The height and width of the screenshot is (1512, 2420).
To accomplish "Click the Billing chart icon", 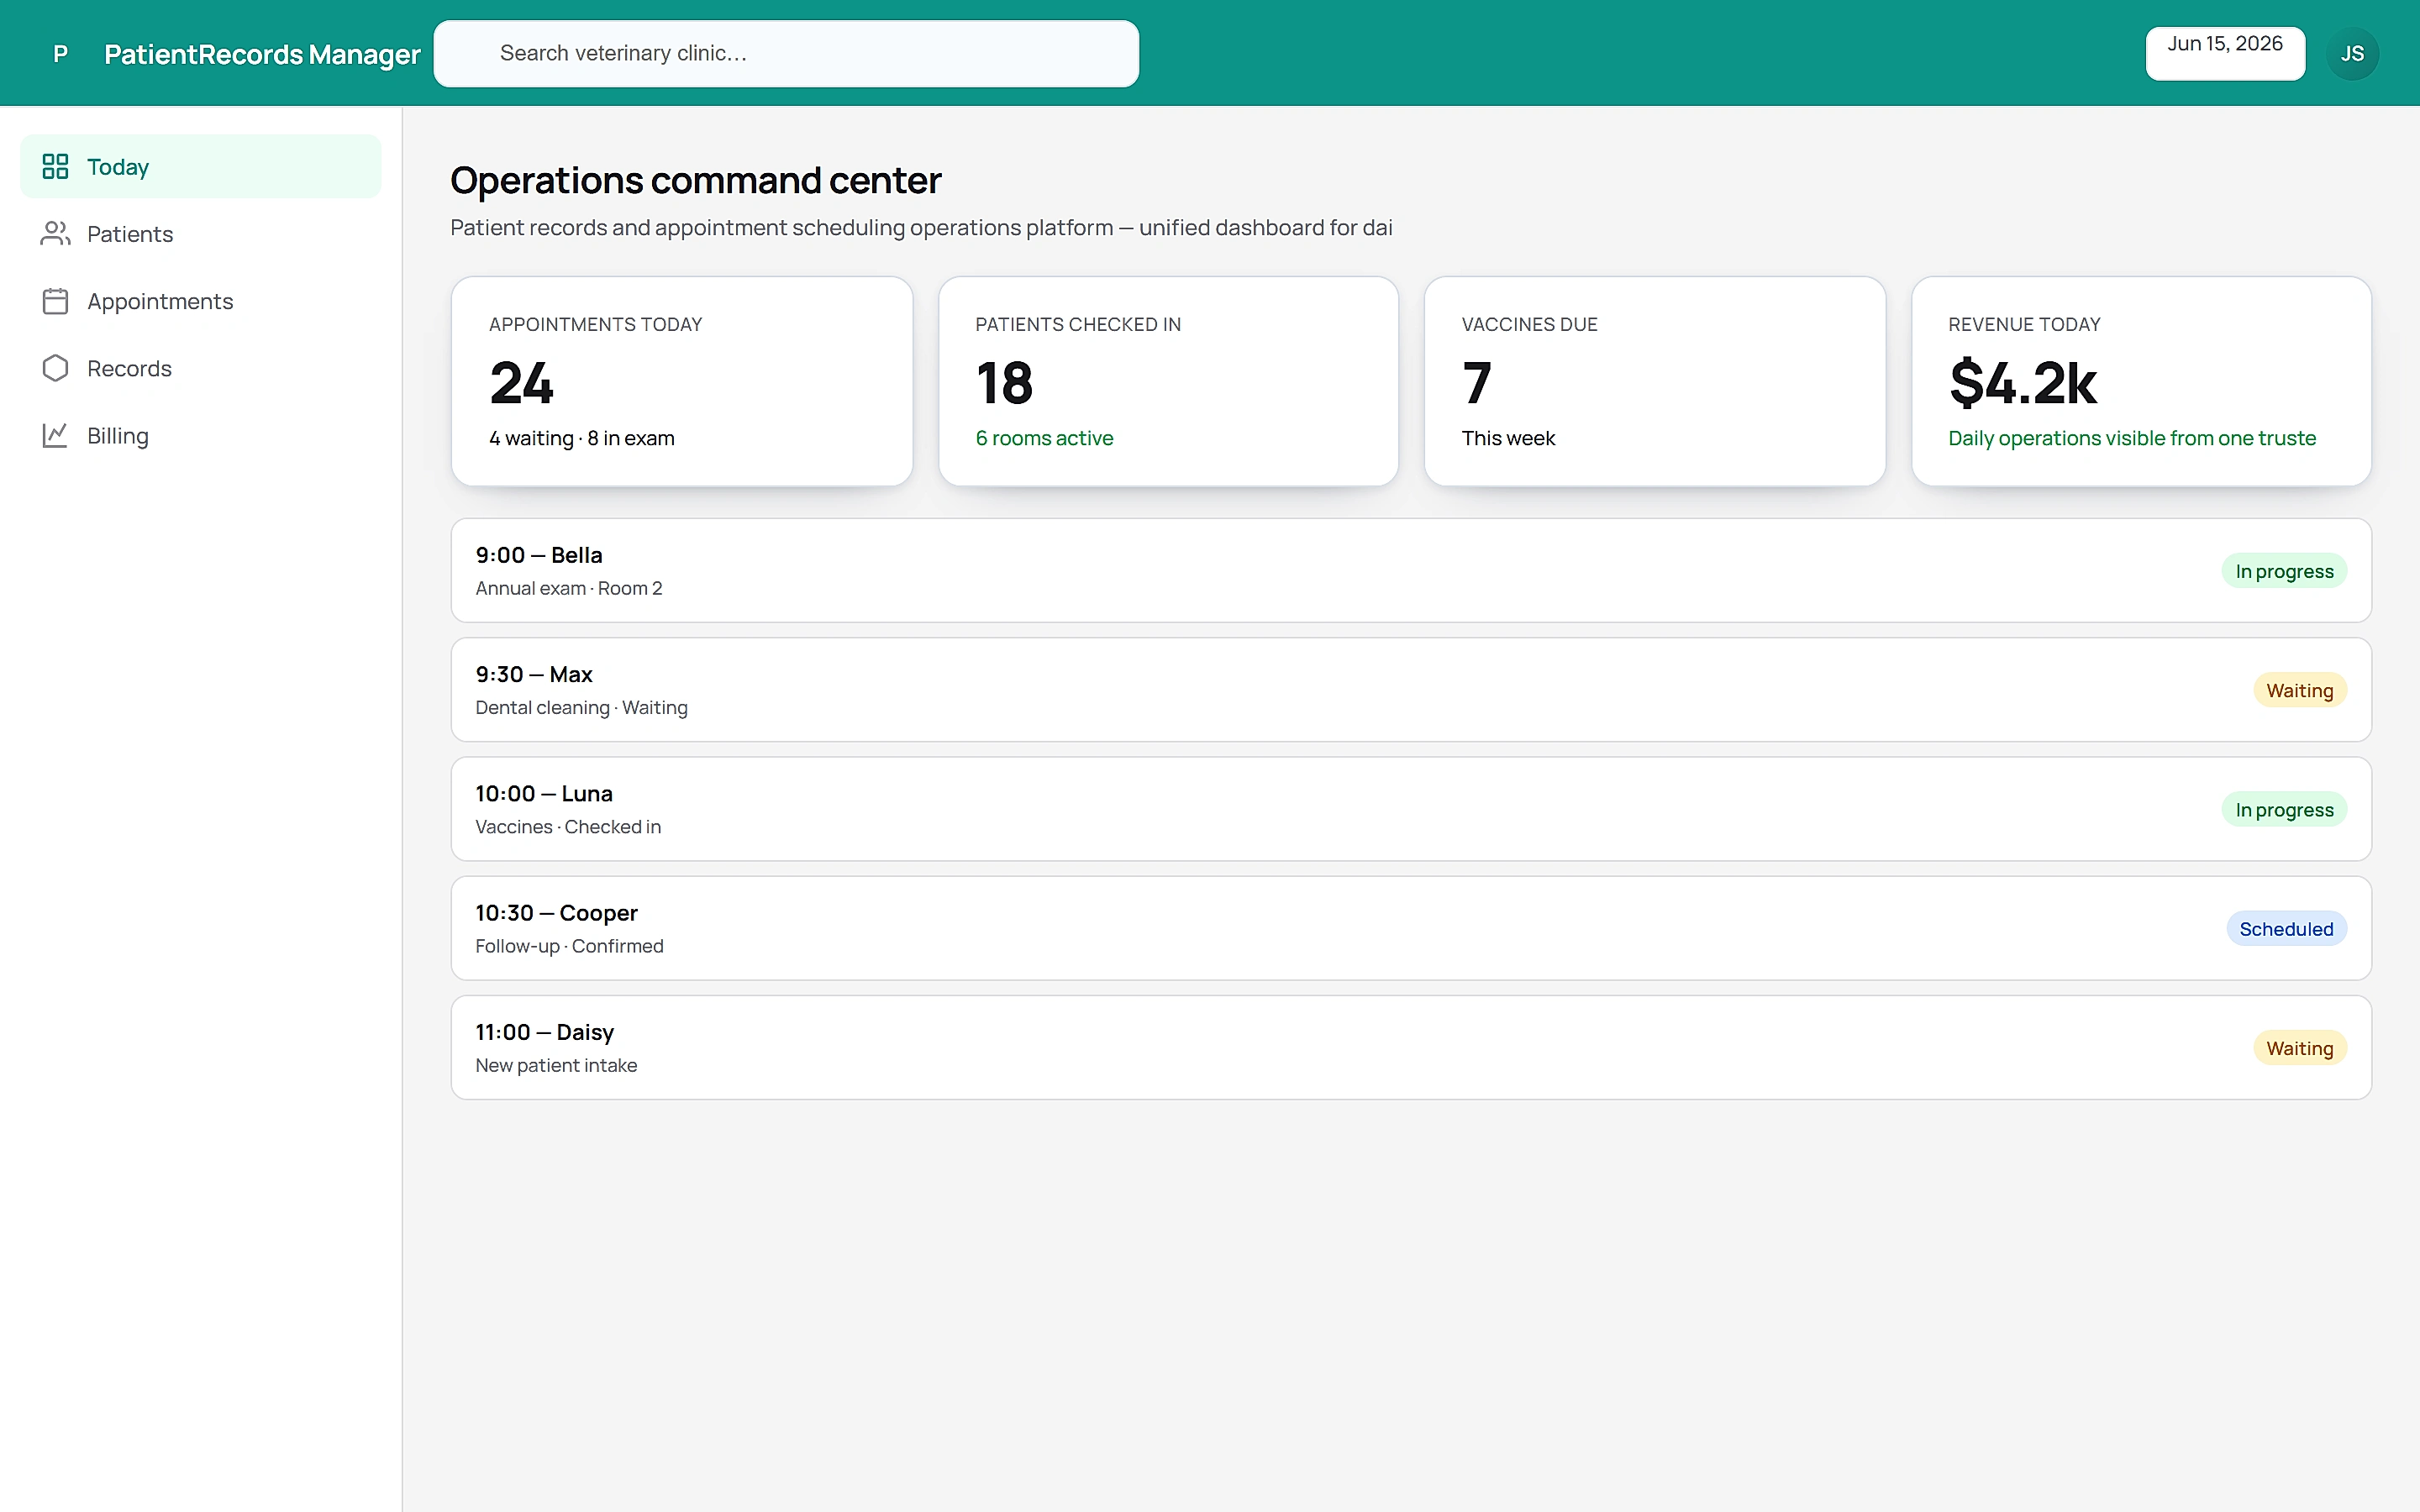I will pos(55,435).
